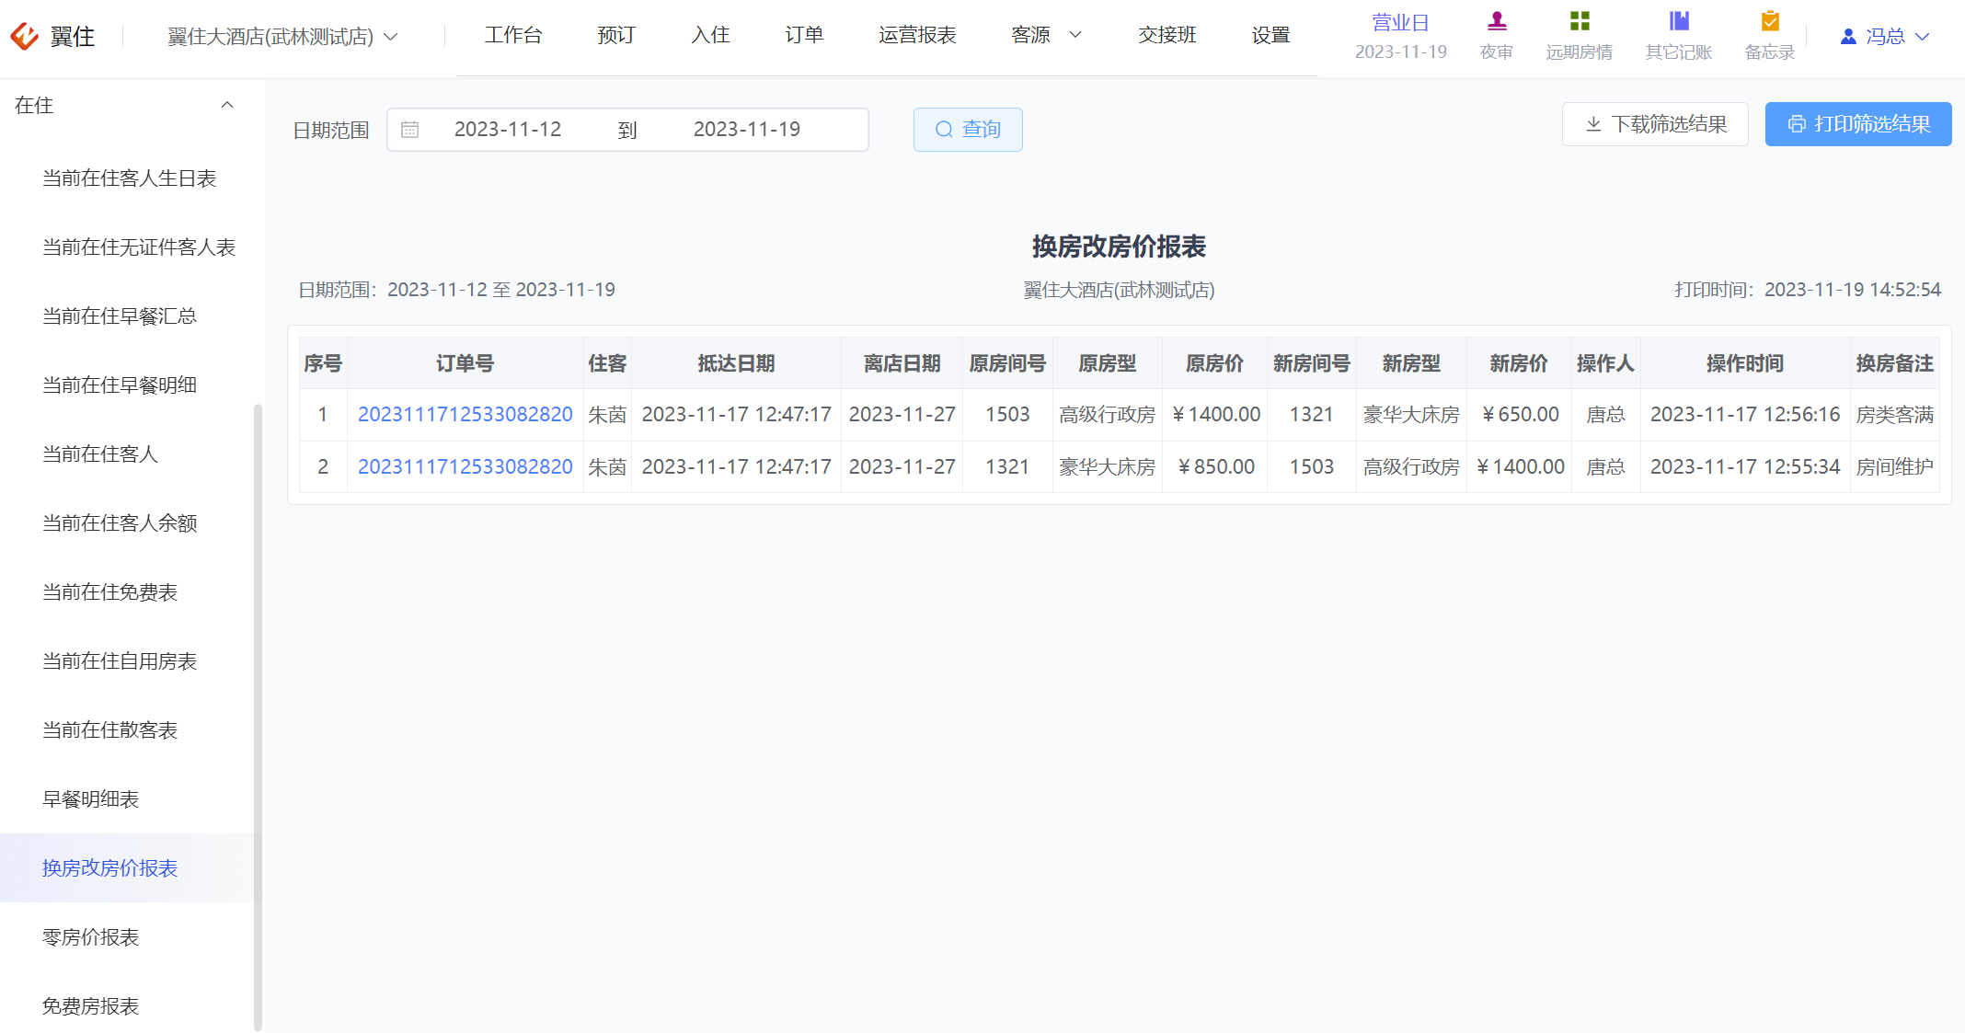Screen dimensions: 1965x1033
Task: Click operation time 2023-11-17 12:55:34
Action: tap(1745, 467)
